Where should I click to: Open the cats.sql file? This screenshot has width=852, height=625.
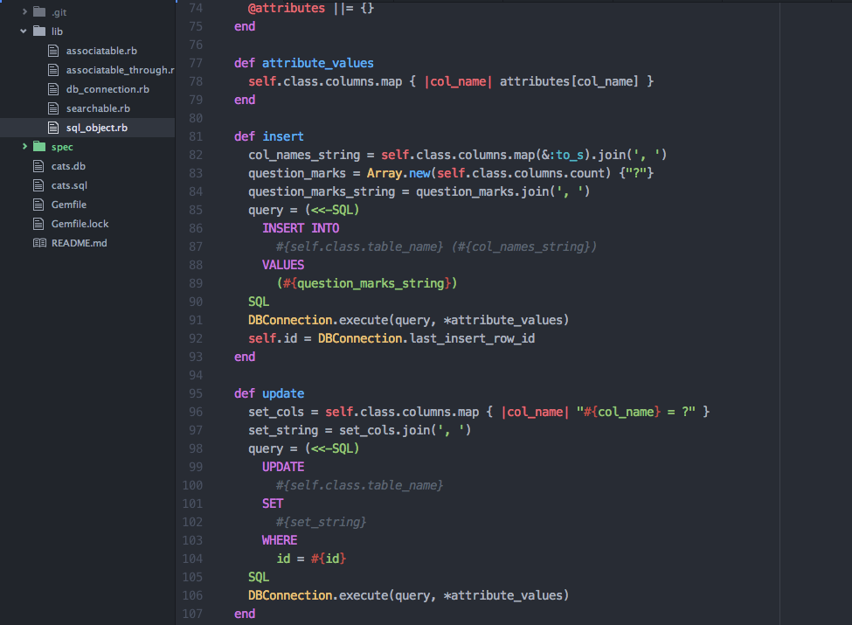(69, 185)
